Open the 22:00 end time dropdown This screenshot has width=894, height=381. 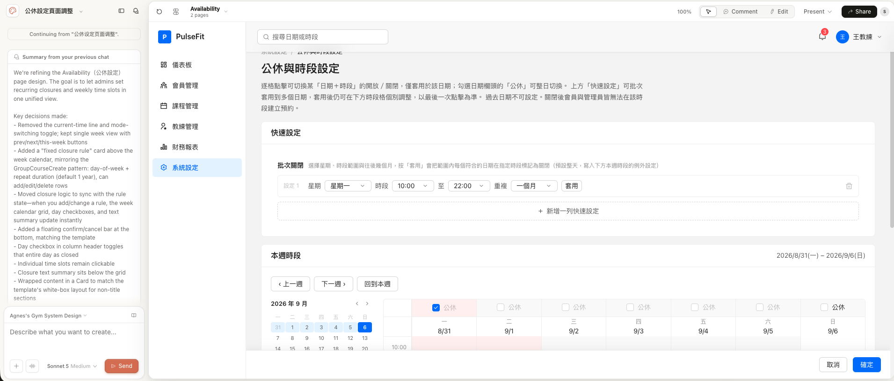pos(469,186)
